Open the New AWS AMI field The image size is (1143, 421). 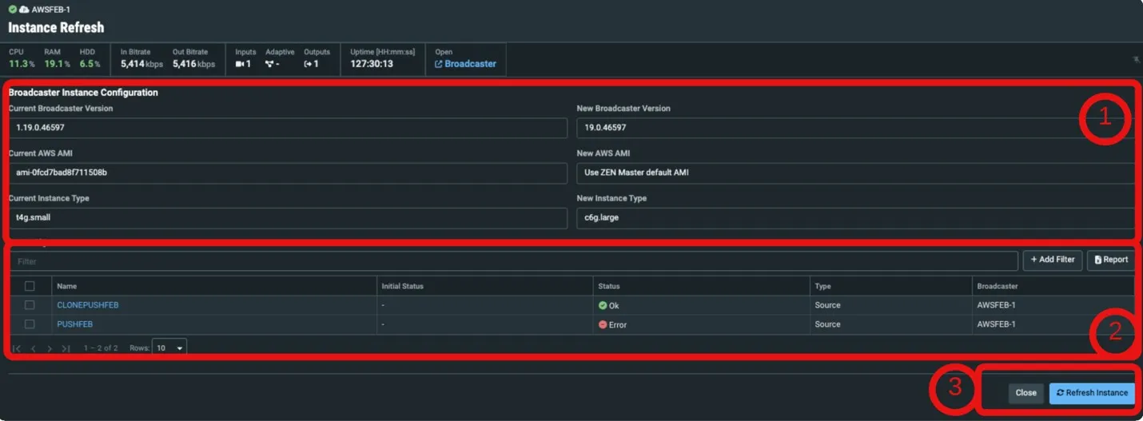tap(855, 173)
